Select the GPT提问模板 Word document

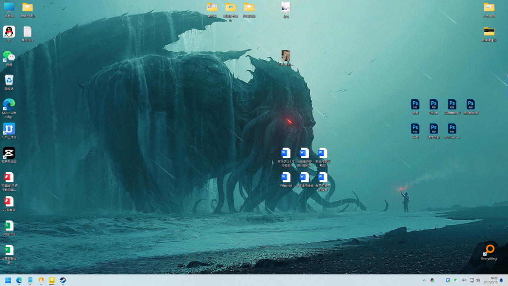[304, 179]
